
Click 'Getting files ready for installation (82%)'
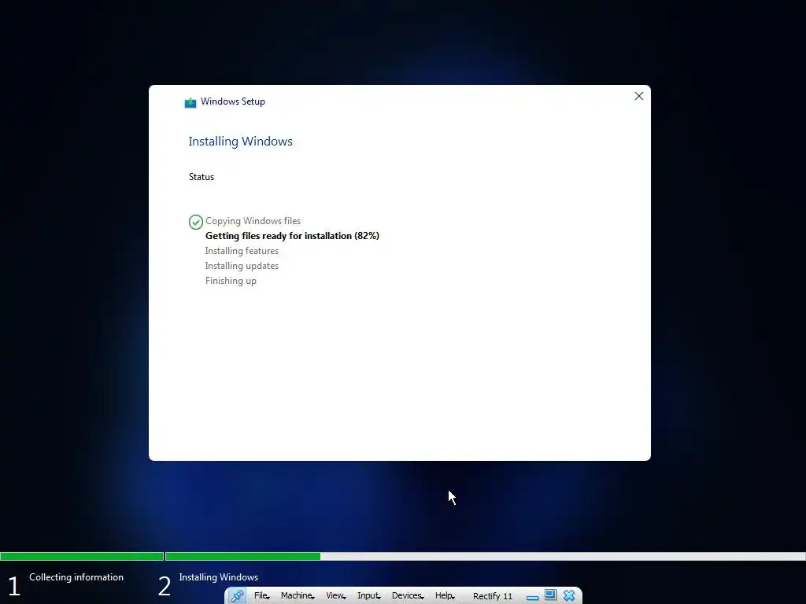click(x=292, y=236)
